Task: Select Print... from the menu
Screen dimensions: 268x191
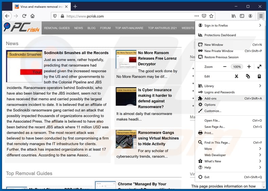Action: [x=230, y=133]
